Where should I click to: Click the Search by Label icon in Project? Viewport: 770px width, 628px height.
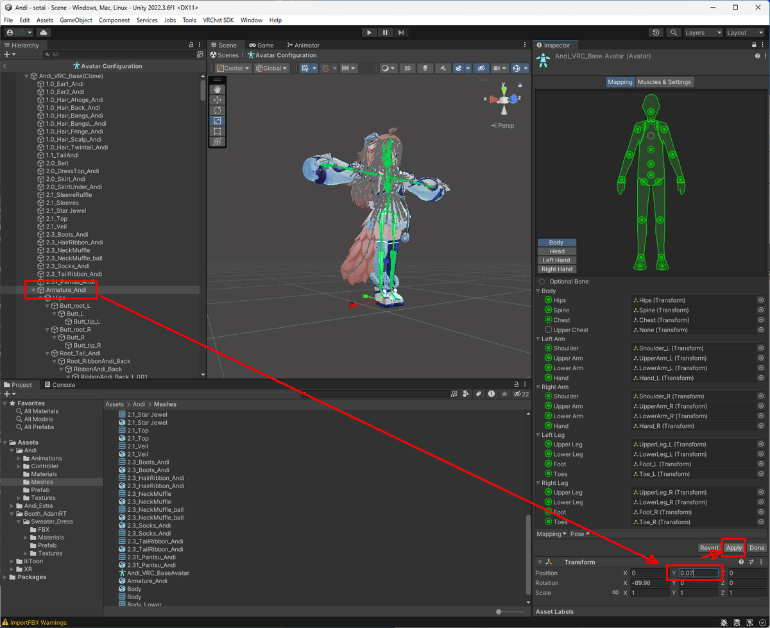tap(479, 394)
